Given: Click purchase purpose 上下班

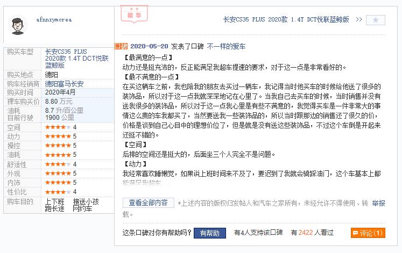Looking at the screenshot, I should (x=54, y=202).
